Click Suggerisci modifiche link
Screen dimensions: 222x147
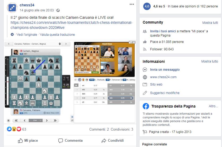click(165, 93)
